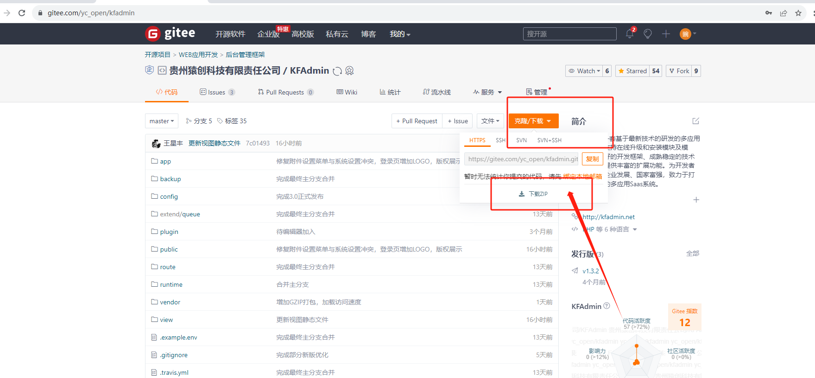Expand the 我的 menu in header
815x378 pixels.
click(400, 34)
